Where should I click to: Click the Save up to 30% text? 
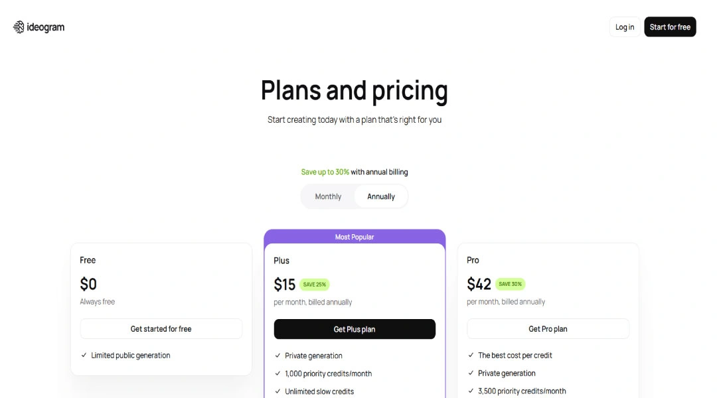(325, 172)
